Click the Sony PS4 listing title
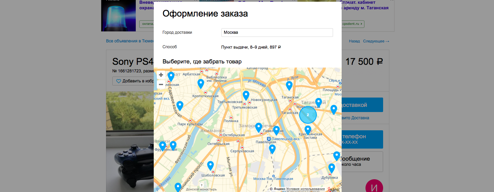 tap(133, 62)
